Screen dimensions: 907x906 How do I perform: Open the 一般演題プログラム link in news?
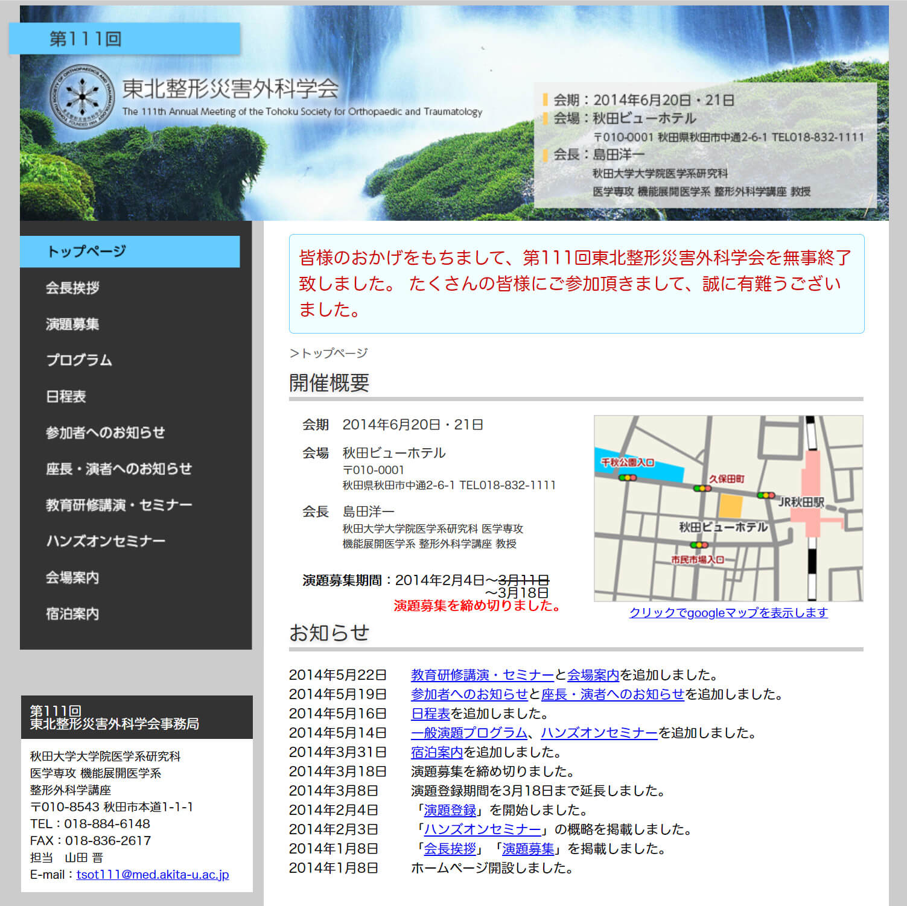coord(469,733)
